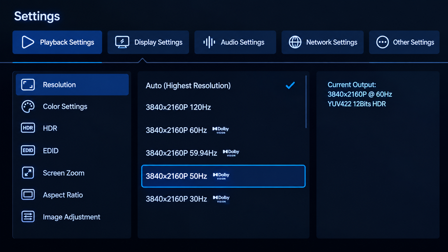Switch to the Display Settings tab
448x252 pixels.
(x=148, y=42)
